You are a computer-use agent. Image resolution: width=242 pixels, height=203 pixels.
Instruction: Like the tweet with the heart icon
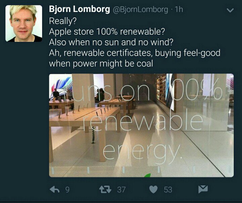[x=153, y=190]
